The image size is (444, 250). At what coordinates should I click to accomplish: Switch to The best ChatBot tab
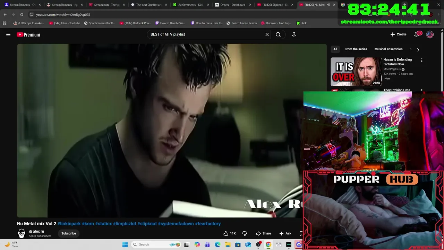tap(148, 5)
